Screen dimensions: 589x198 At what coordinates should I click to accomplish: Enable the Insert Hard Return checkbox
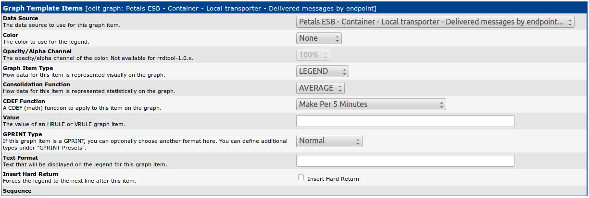click(301, 177)
